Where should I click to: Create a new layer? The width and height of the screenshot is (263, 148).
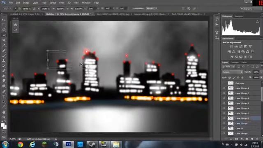(x=252, y=139)
